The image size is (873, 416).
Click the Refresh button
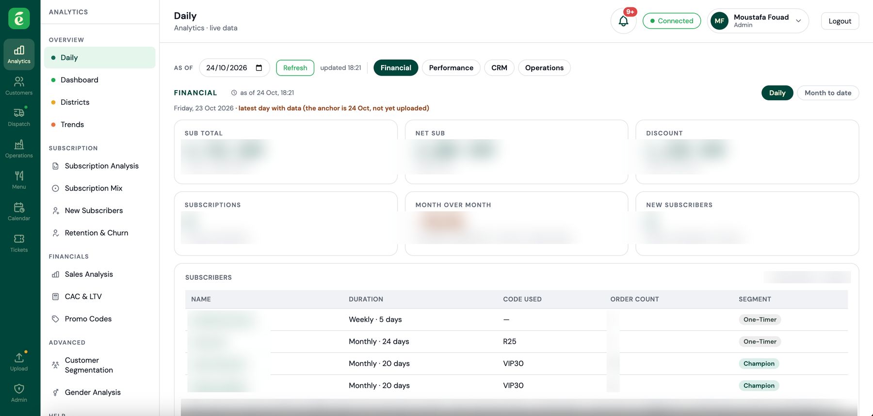click(x=295, y=68)
